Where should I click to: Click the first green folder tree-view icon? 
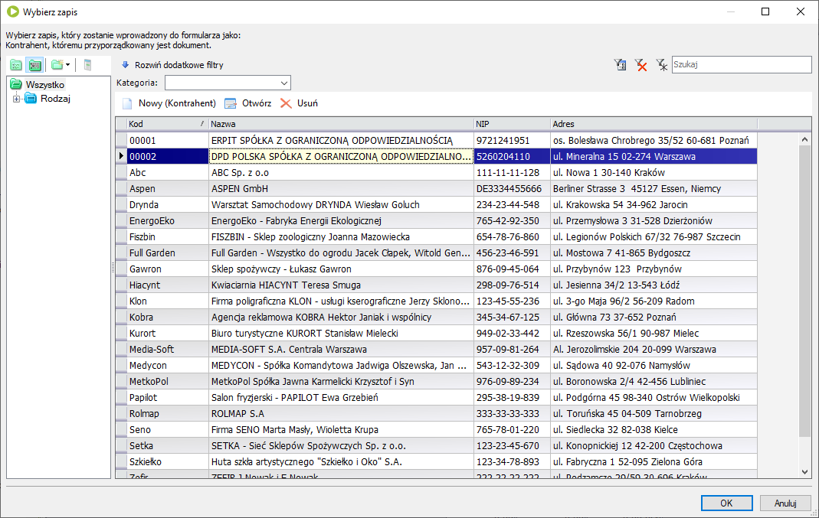pyautogui.click(x=16, y=65)
